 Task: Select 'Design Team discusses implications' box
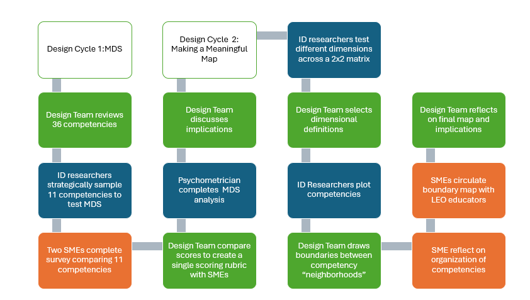(210, 120)
